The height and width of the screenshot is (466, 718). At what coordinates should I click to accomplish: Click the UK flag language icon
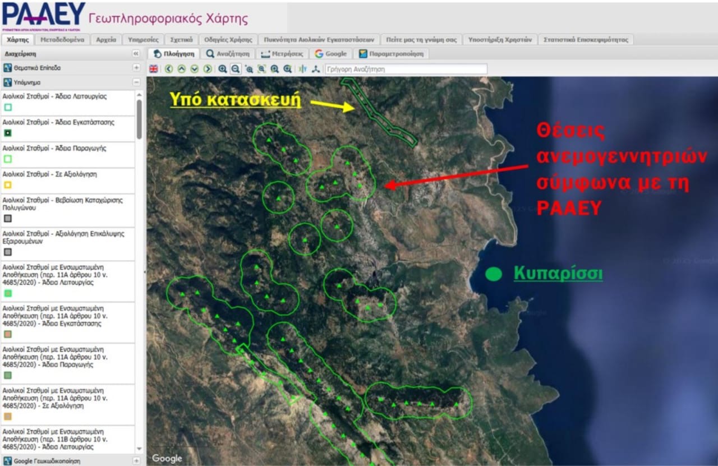coord(153,69)
